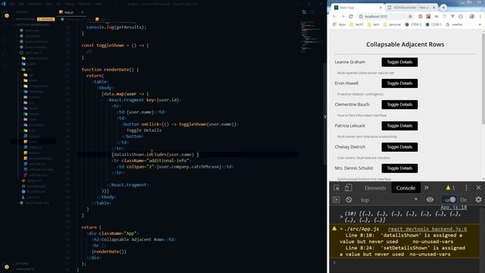The image size is (485, 273).
Task: Open the personal bookmarks folder
Action: [392, 24]
